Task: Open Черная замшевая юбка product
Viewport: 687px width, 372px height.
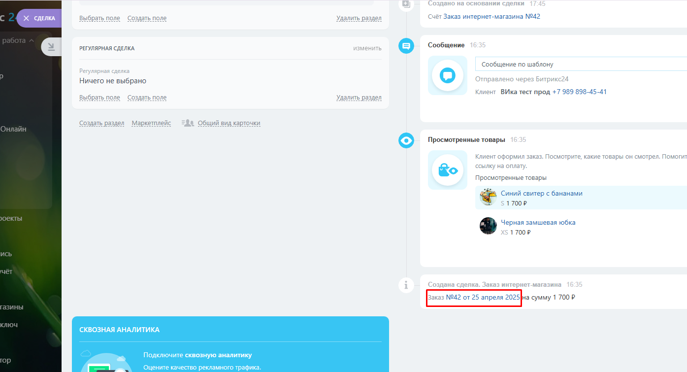Action: click(538, 222)
